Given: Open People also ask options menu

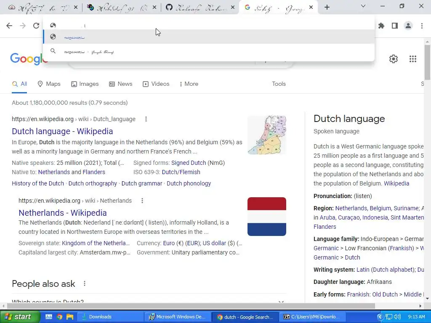Looking at the screenshot, I should click(x=84, y=283).
